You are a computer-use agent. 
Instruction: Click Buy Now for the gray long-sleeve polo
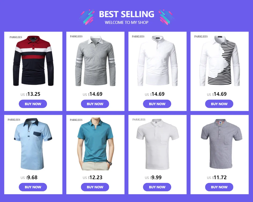point(95,104)
